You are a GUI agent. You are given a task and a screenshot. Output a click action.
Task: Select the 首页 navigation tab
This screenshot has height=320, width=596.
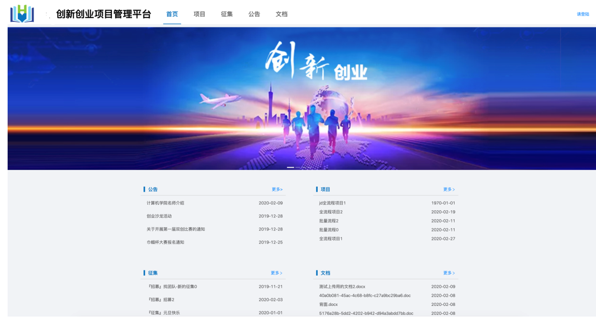coord(172,14)
